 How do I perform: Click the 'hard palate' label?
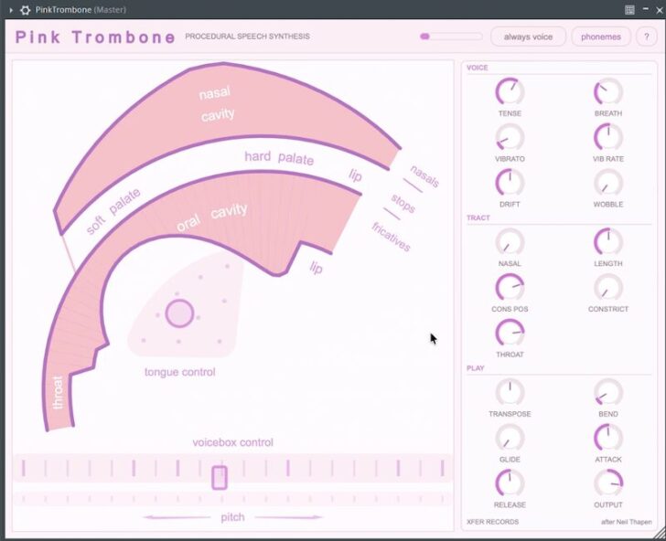click(279, 157)
